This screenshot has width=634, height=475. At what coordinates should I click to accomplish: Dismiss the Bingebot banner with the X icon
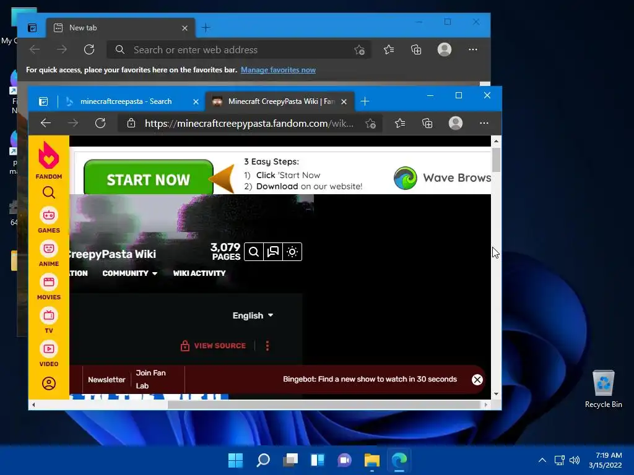[477, 380]
